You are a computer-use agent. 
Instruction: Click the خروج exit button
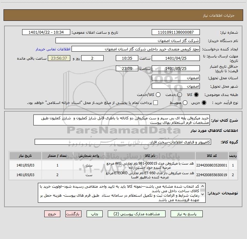52,214
